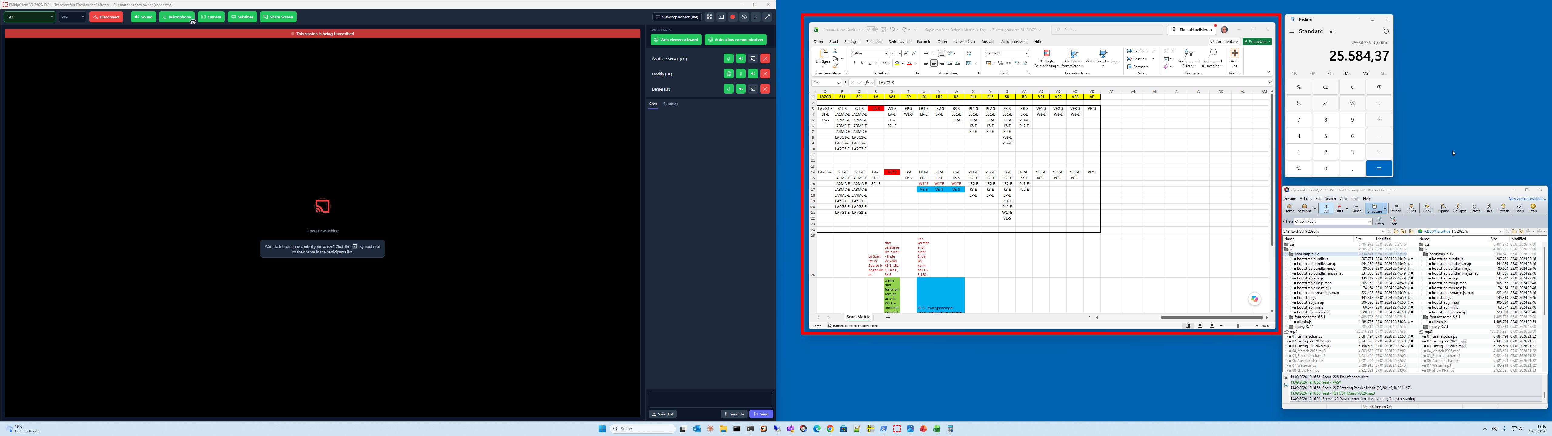Image resolution: width=1552 pixels, height=436 pixels.
Task: Open Calibri font name dropdown in Excel
Action: pyautogui.click(x=886, y=54)
